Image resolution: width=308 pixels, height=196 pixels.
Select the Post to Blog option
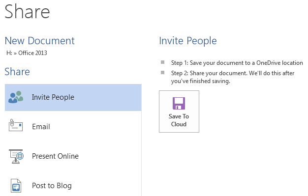[x=73, y=186]
